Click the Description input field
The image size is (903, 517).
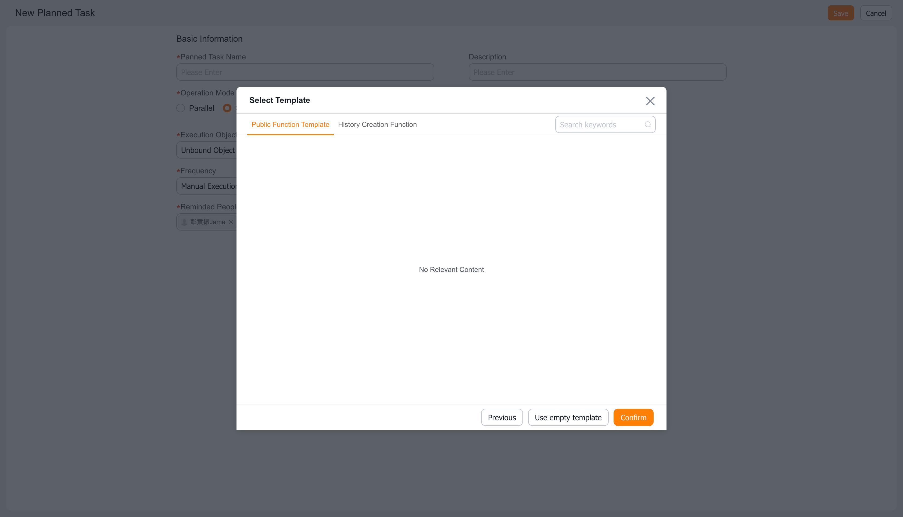[x=597, y=72]
